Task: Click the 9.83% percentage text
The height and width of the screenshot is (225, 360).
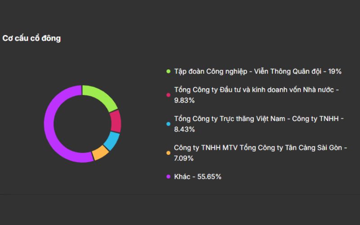Action: pyautogui.click(x=184, y=100)
